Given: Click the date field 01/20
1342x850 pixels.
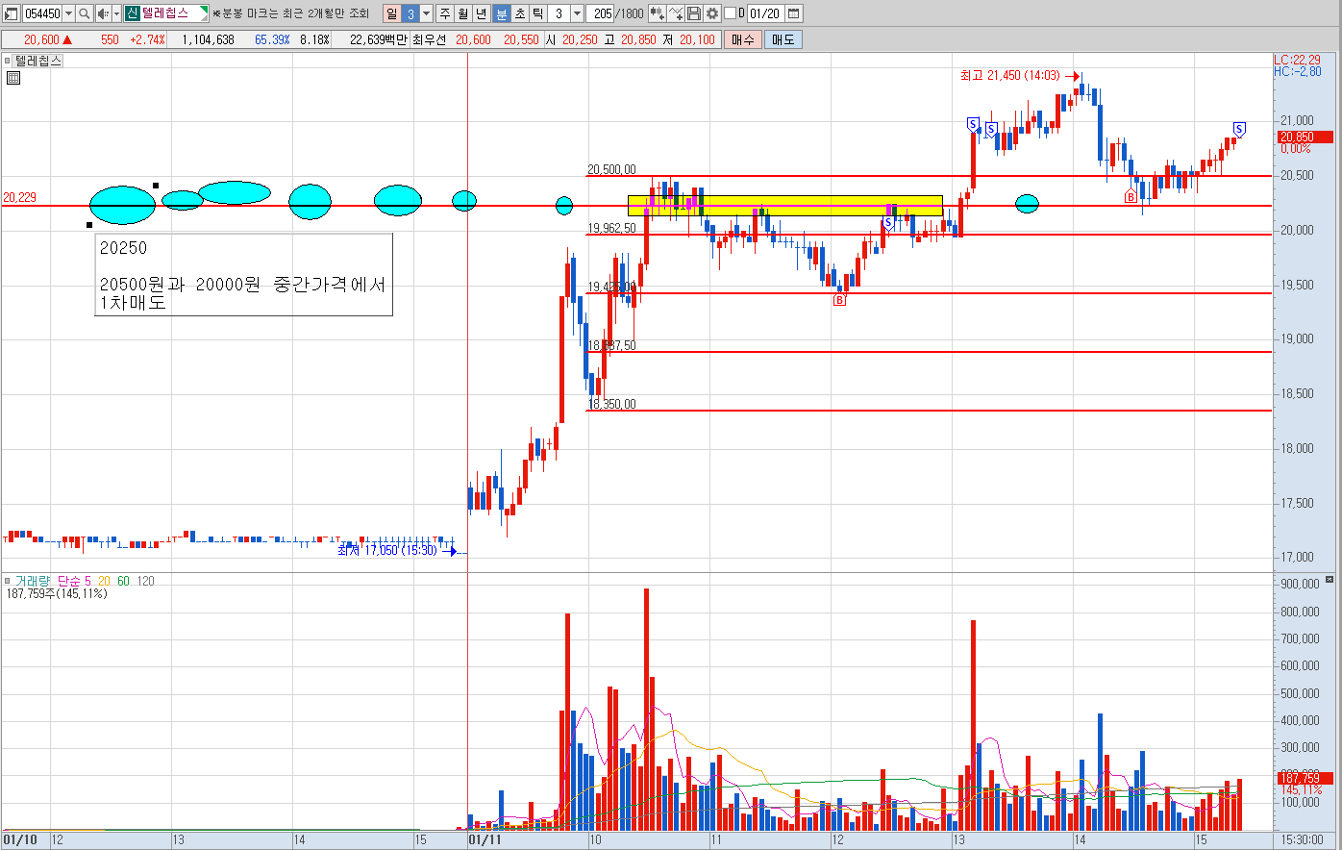Looking at the screenshot, I should point(765,13).
